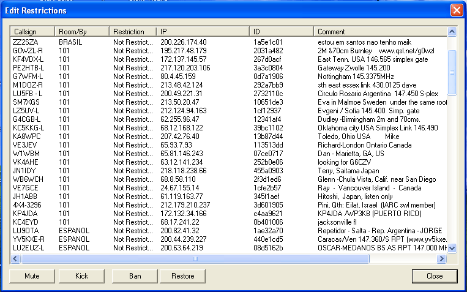Close the Edit Restrictions window via X
Image resolution: width=467 pixels, height=292 pixels.
tap(457, 10)
